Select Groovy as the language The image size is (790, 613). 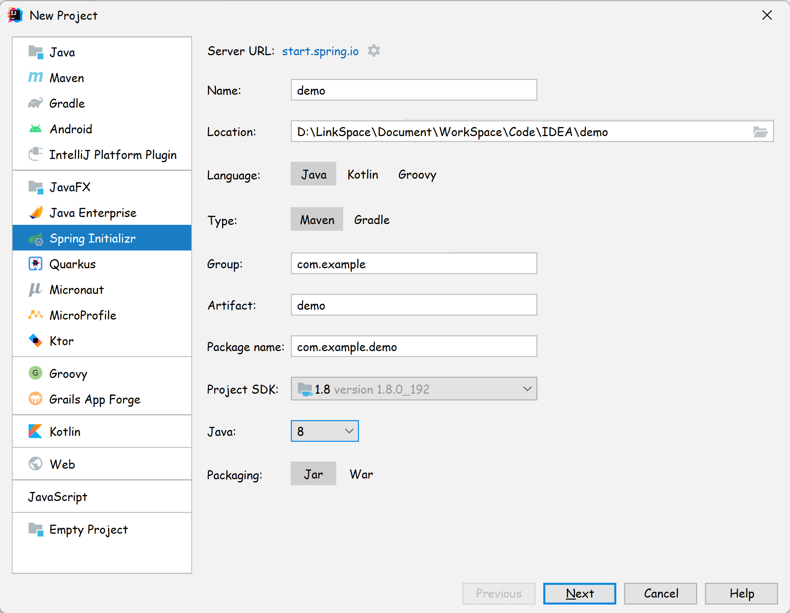[x=417, y=174]
